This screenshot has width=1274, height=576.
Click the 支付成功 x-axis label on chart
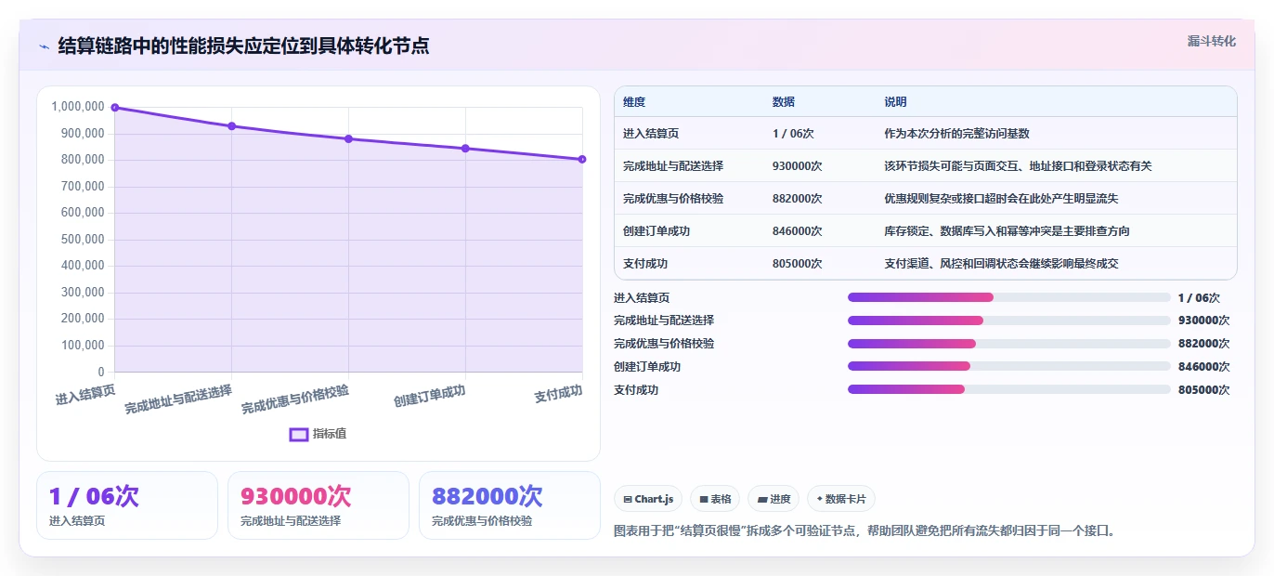(558, 394)
